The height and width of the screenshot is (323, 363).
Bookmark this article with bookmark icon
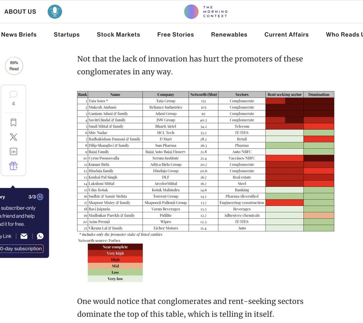click(13, 122)
